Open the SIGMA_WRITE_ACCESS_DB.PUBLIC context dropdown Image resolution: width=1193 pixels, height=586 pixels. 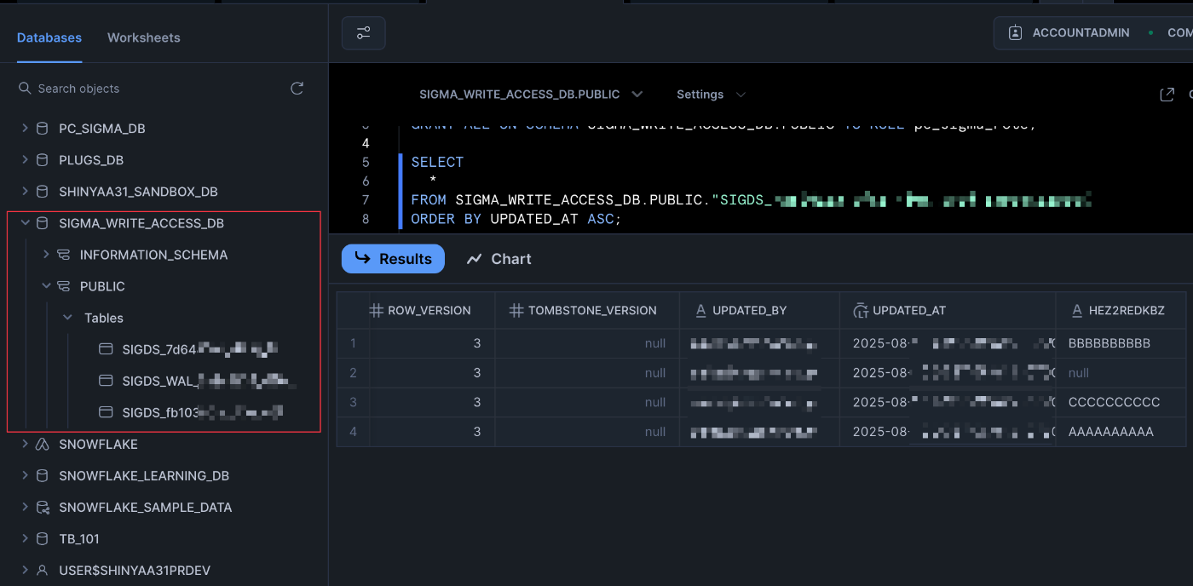pos(531,95)
